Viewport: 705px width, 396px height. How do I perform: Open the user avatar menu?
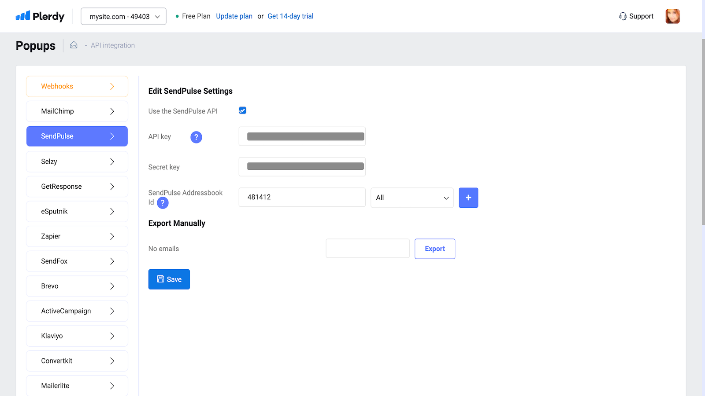click(672, 16)
